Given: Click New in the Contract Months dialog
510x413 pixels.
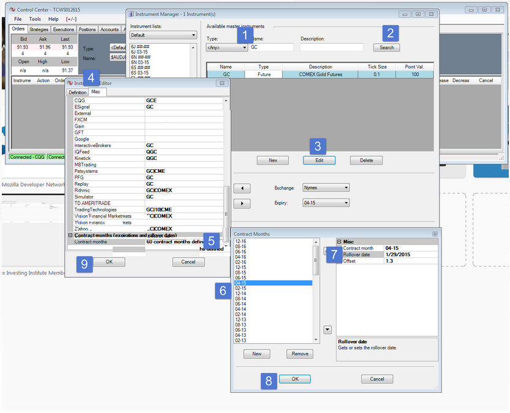Looking at the screenshot, I should click(x=257, y=354).
